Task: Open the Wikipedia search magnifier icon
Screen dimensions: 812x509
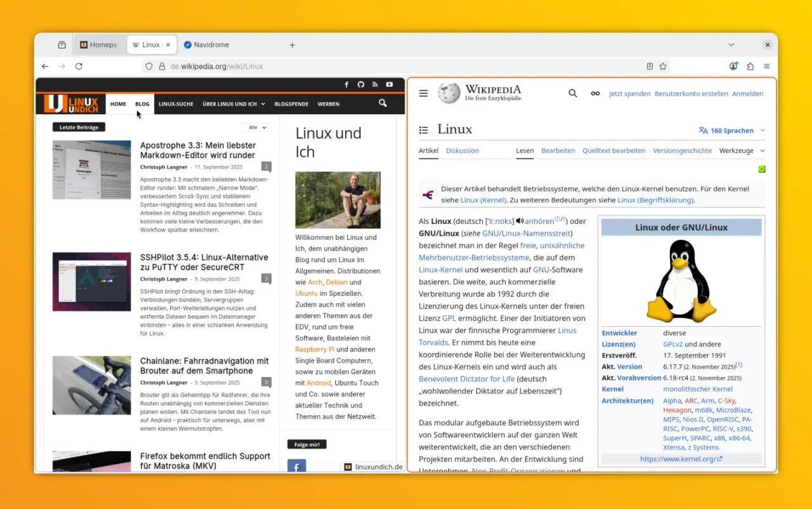Action: [572, 93]
